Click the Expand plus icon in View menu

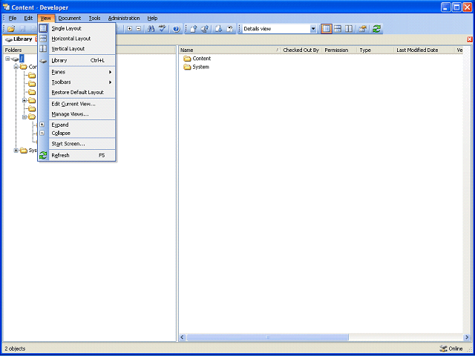42,125
